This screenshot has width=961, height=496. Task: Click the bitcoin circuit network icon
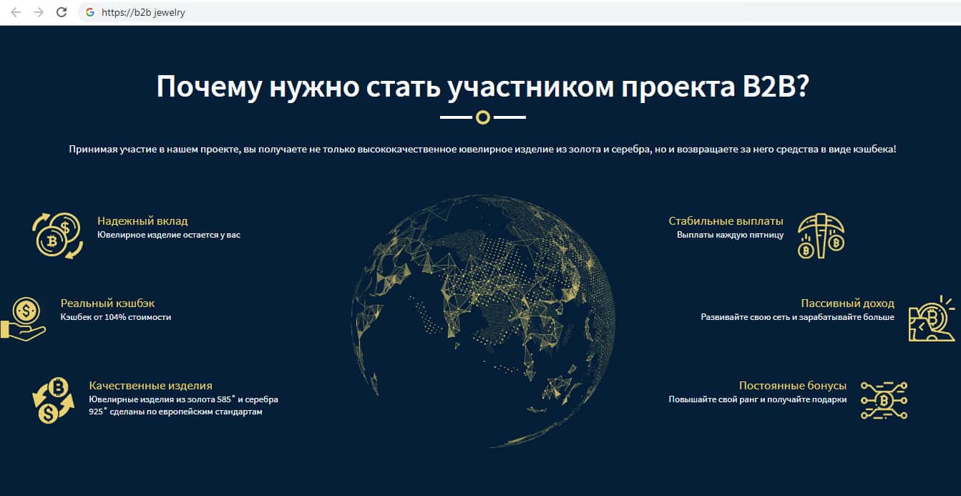click(x=884, y=400)
